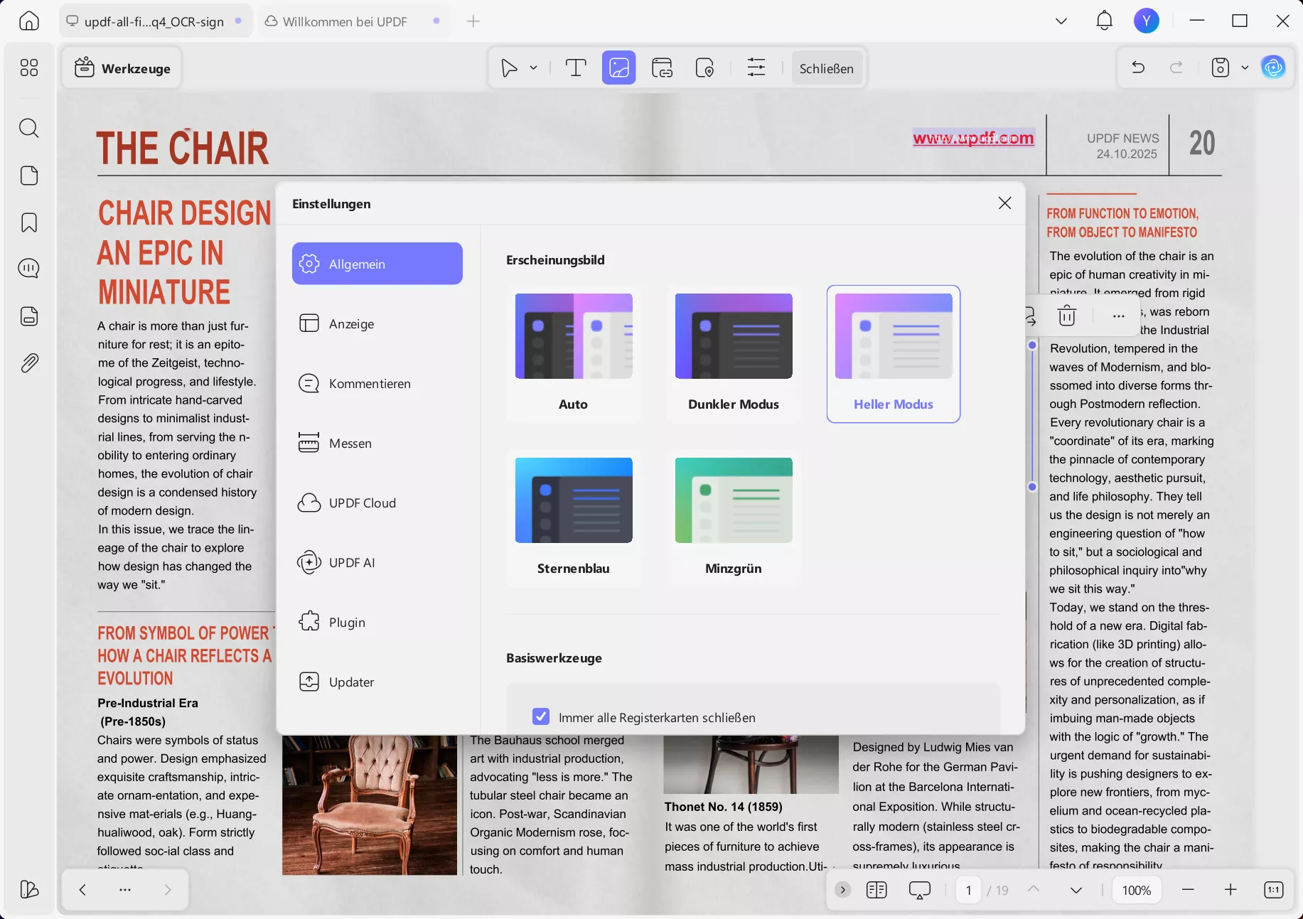
Task: Open more options on object toolbar
Action: (x=1119, y=316)
